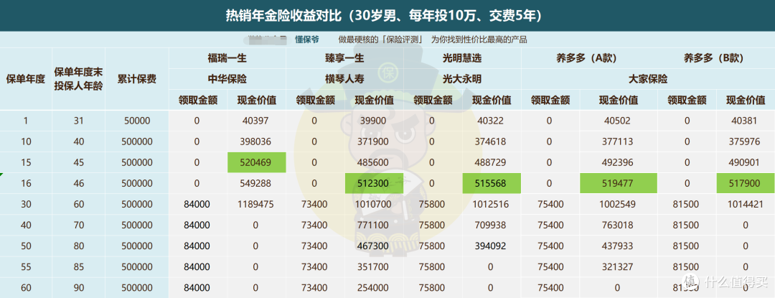The width and height of the screenshot is (775, 298).
Task: Click the value '709938'
Action: click(x=492, y=225)
